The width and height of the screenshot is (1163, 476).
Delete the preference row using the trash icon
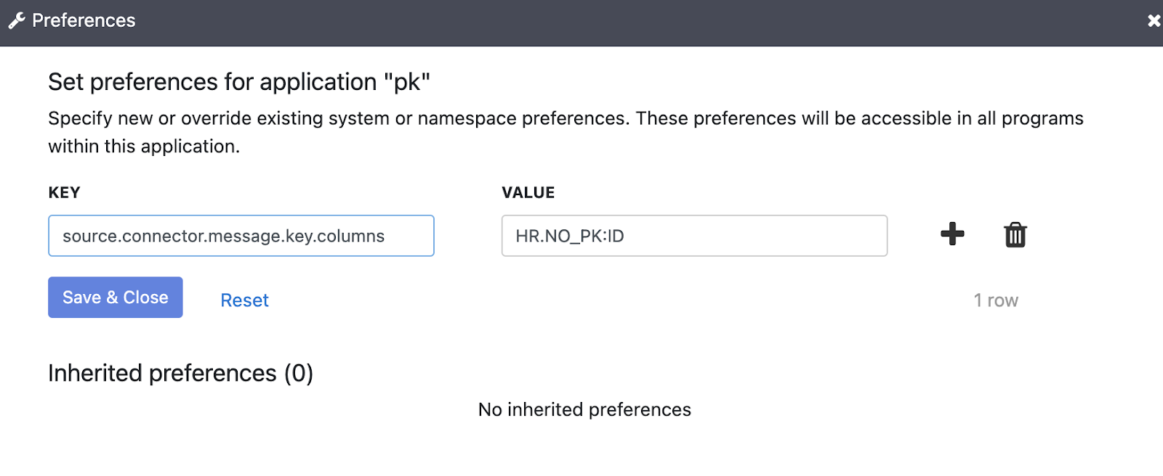pos(1015,235)
